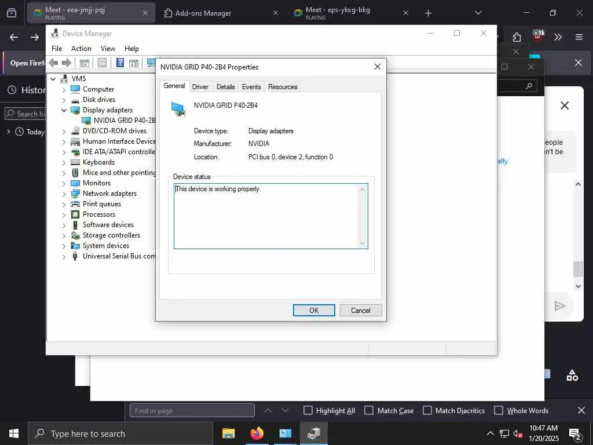Open the Firefox hamburger application menu

pyautogui.click(x=579, y=37)
